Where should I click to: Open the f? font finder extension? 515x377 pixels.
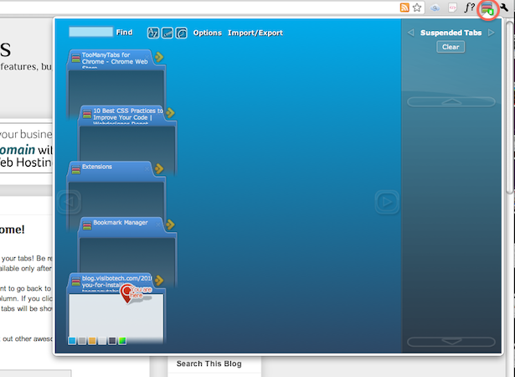tap(469, 8)
